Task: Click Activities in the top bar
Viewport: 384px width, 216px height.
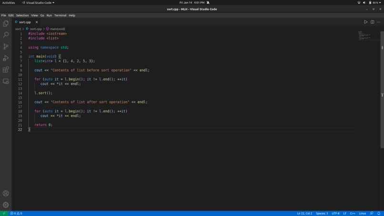Action: tap(9, 3)
